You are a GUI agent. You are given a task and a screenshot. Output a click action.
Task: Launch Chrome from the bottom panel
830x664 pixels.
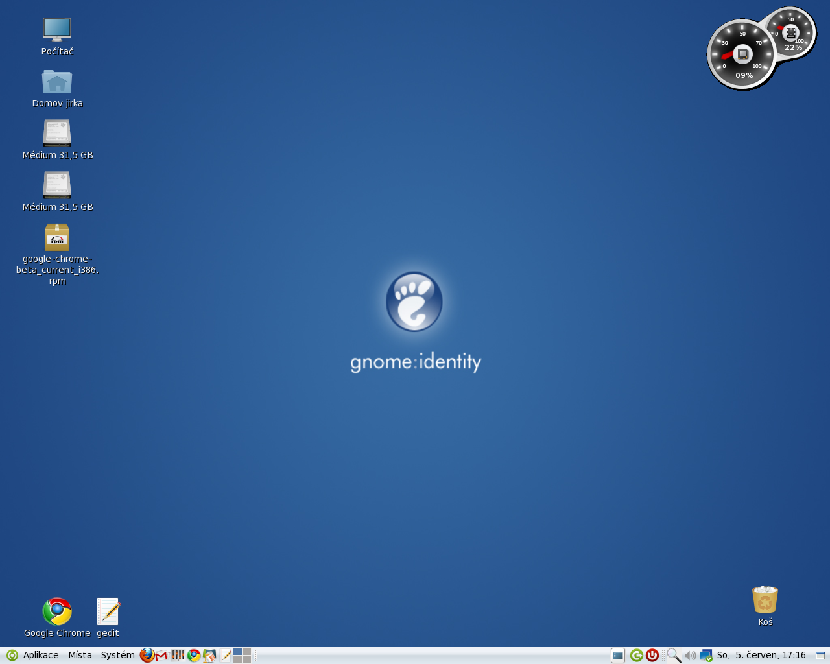[194, 656]
